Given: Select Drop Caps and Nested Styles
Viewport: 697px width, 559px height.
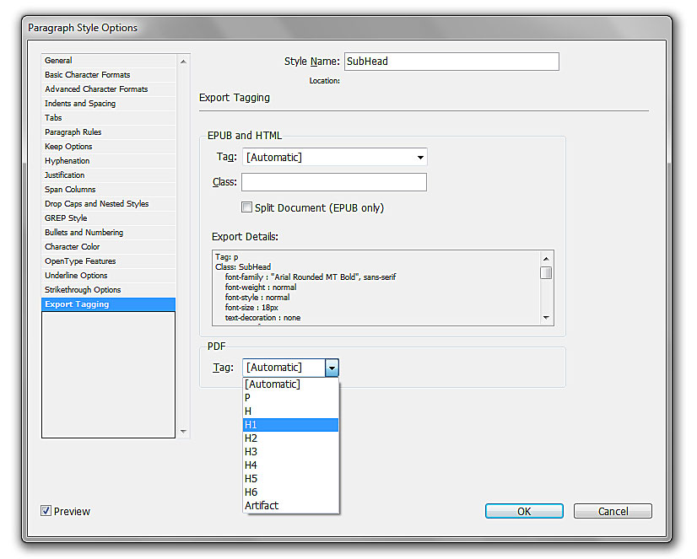Looking at the screenshot, I should tap(109, 204).
